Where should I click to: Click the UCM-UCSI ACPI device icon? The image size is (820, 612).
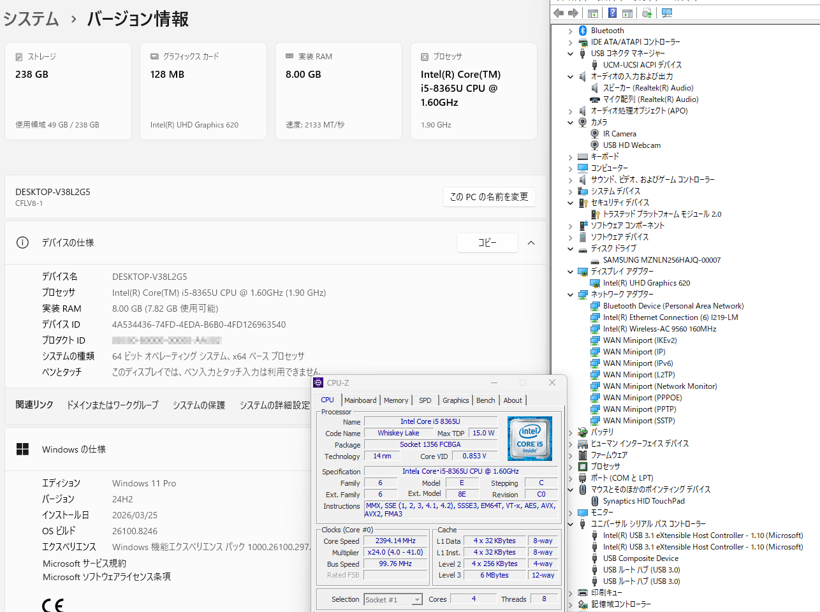click(595, 65)
